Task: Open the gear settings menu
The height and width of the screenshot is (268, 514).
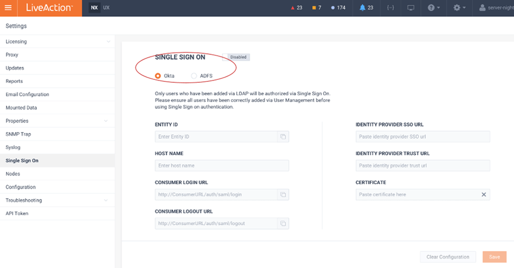Action: tap(460, 7)
